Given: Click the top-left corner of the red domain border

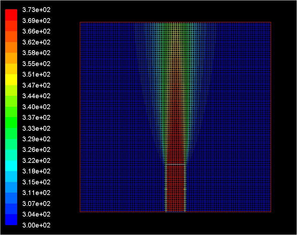Looking at the screenshot, I should (x=80, y=22).
